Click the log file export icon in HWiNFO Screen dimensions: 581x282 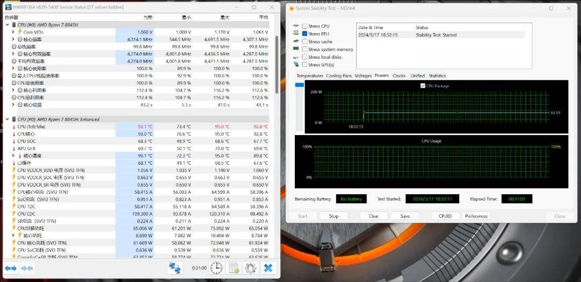[234, 268]
